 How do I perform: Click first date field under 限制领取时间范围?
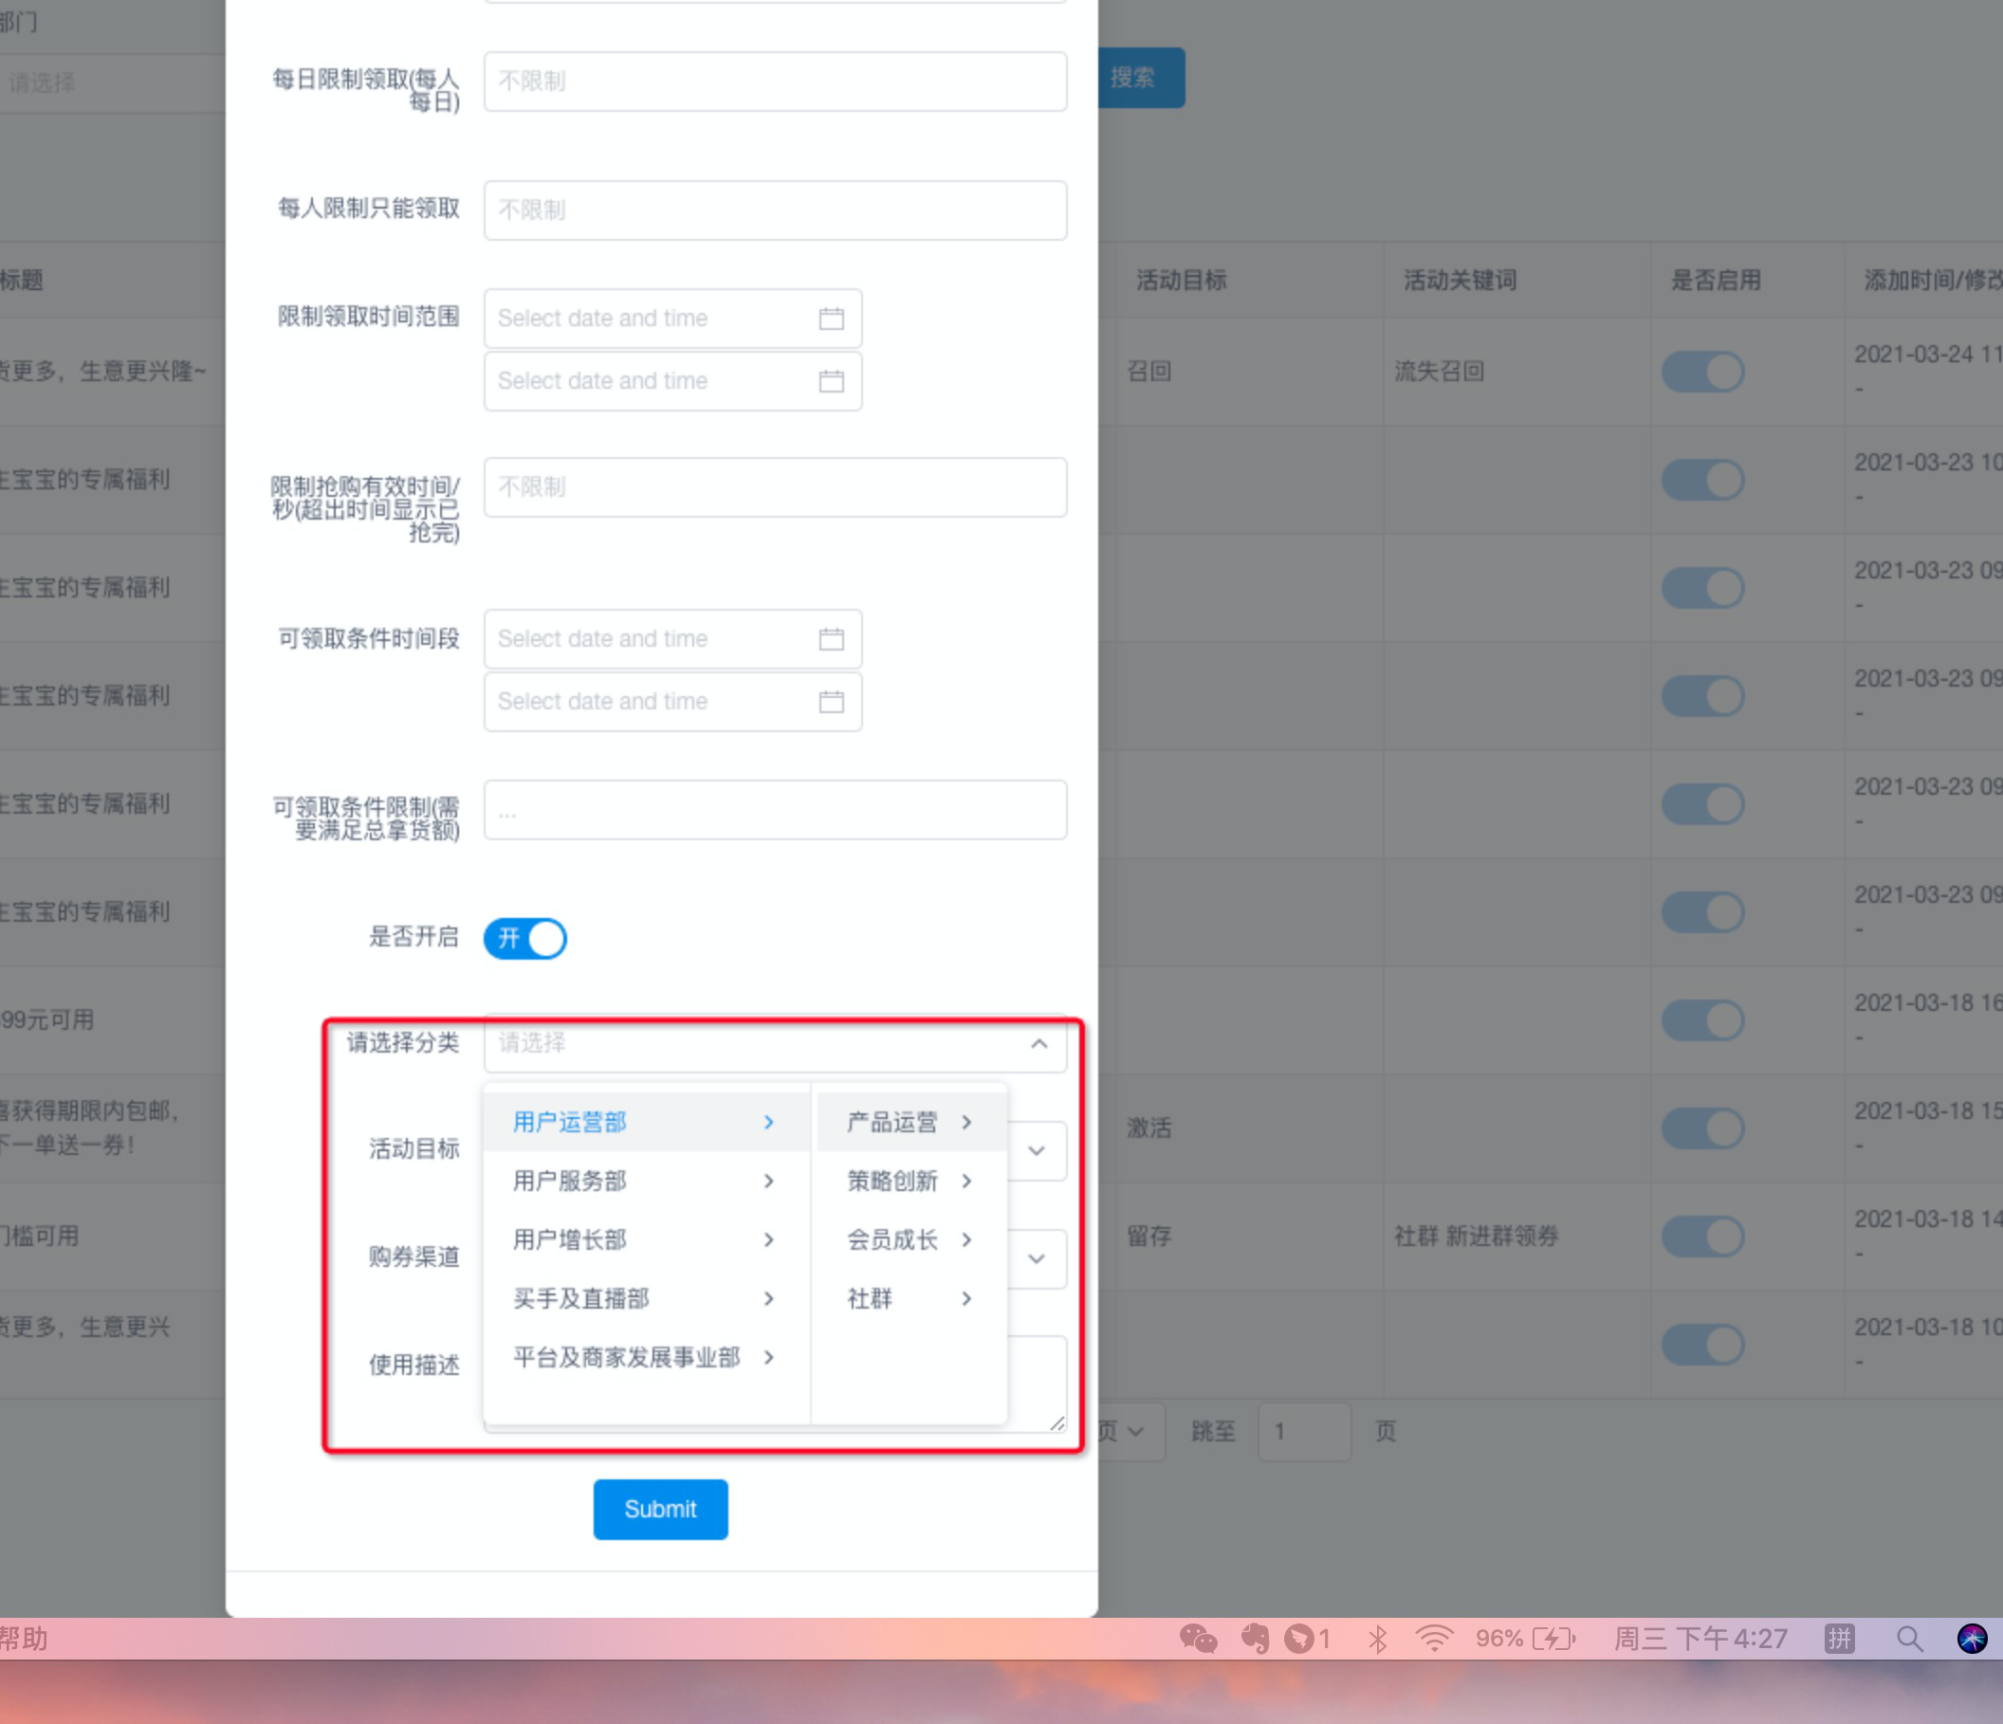672,318
